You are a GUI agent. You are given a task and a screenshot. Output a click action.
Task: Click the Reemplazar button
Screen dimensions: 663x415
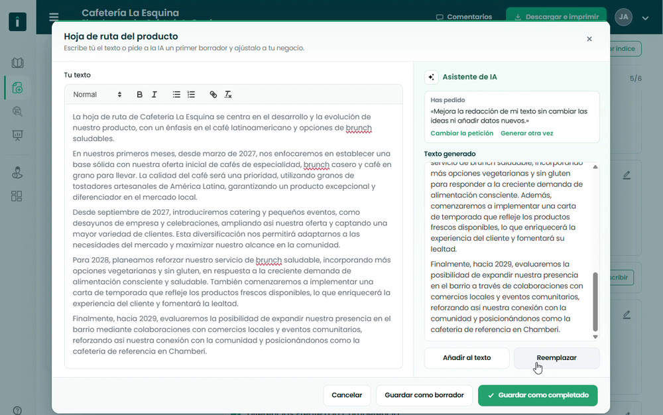(556, 358)
